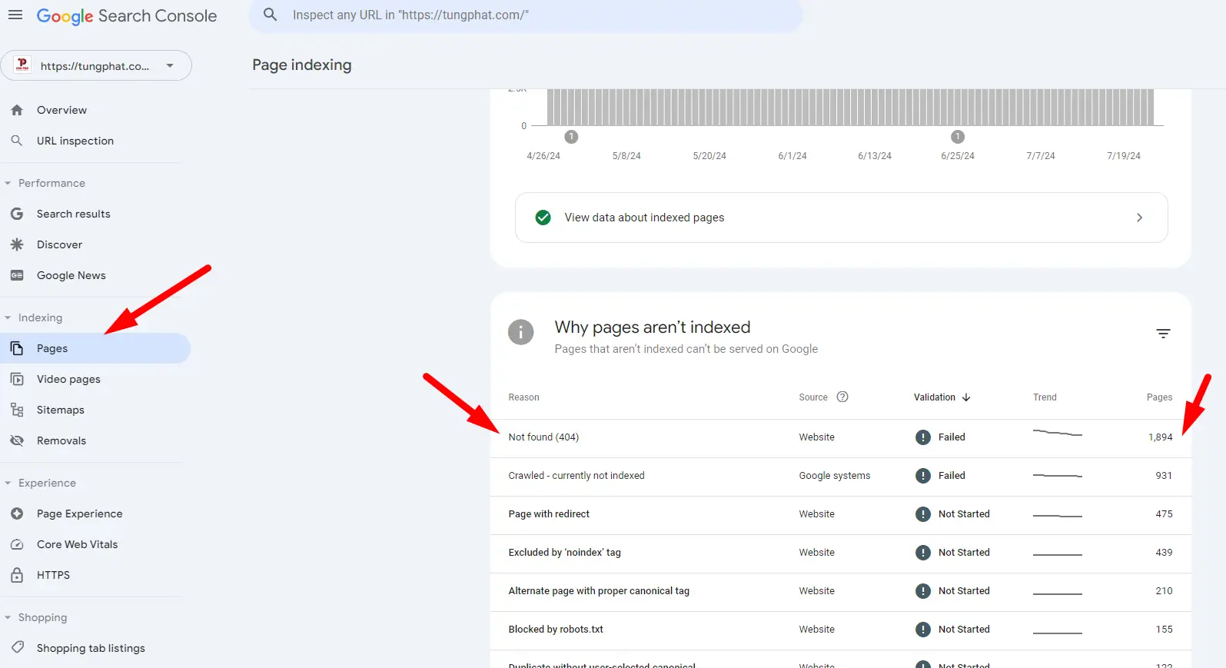Open the hamburger main menu
The image size is (1226, 668).
(x=15, y=15)
